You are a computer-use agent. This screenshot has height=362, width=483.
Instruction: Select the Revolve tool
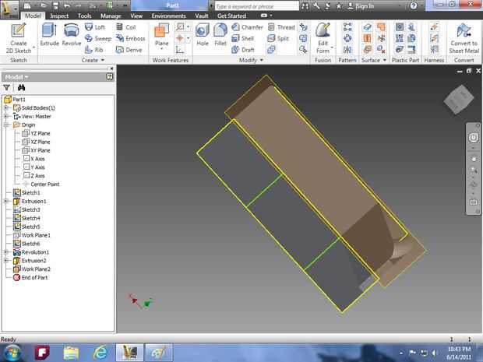(72, 35)
